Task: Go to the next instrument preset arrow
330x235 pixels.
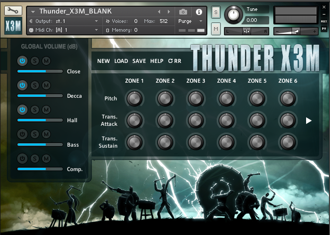Action: point(168,11)
